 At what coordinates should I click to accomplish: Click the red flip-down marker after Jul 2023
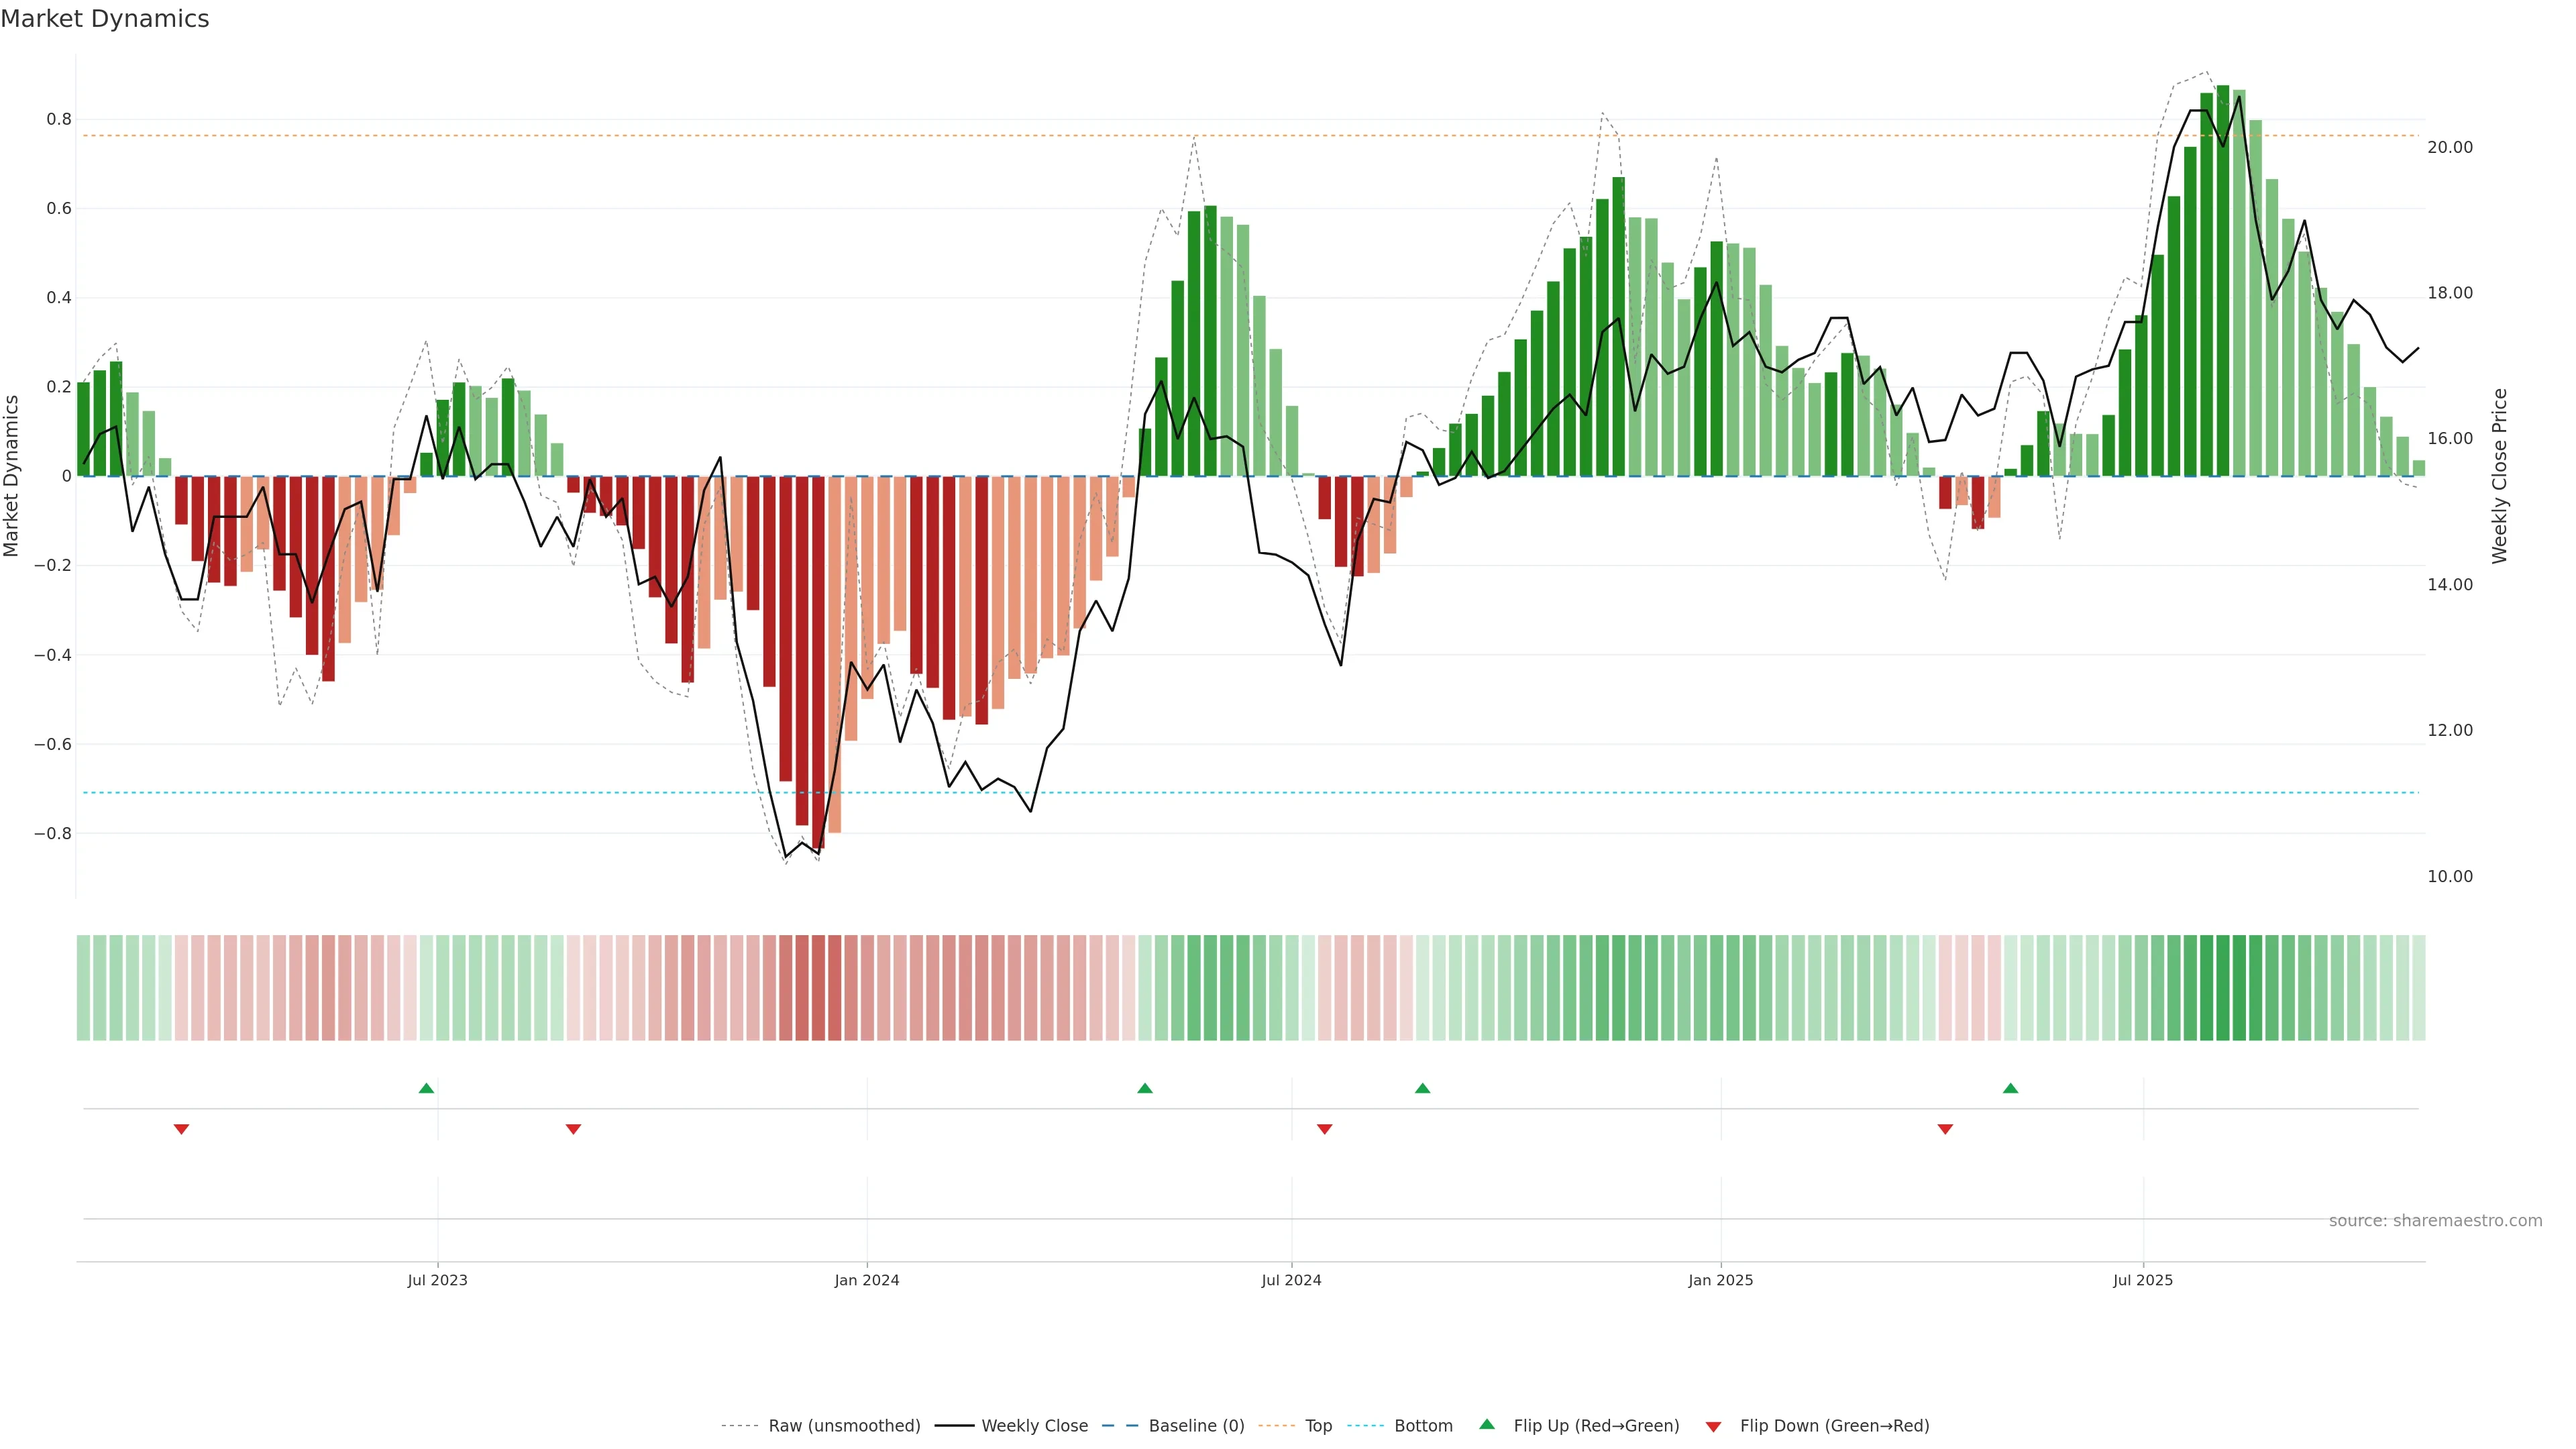(x=573, y=1129)
